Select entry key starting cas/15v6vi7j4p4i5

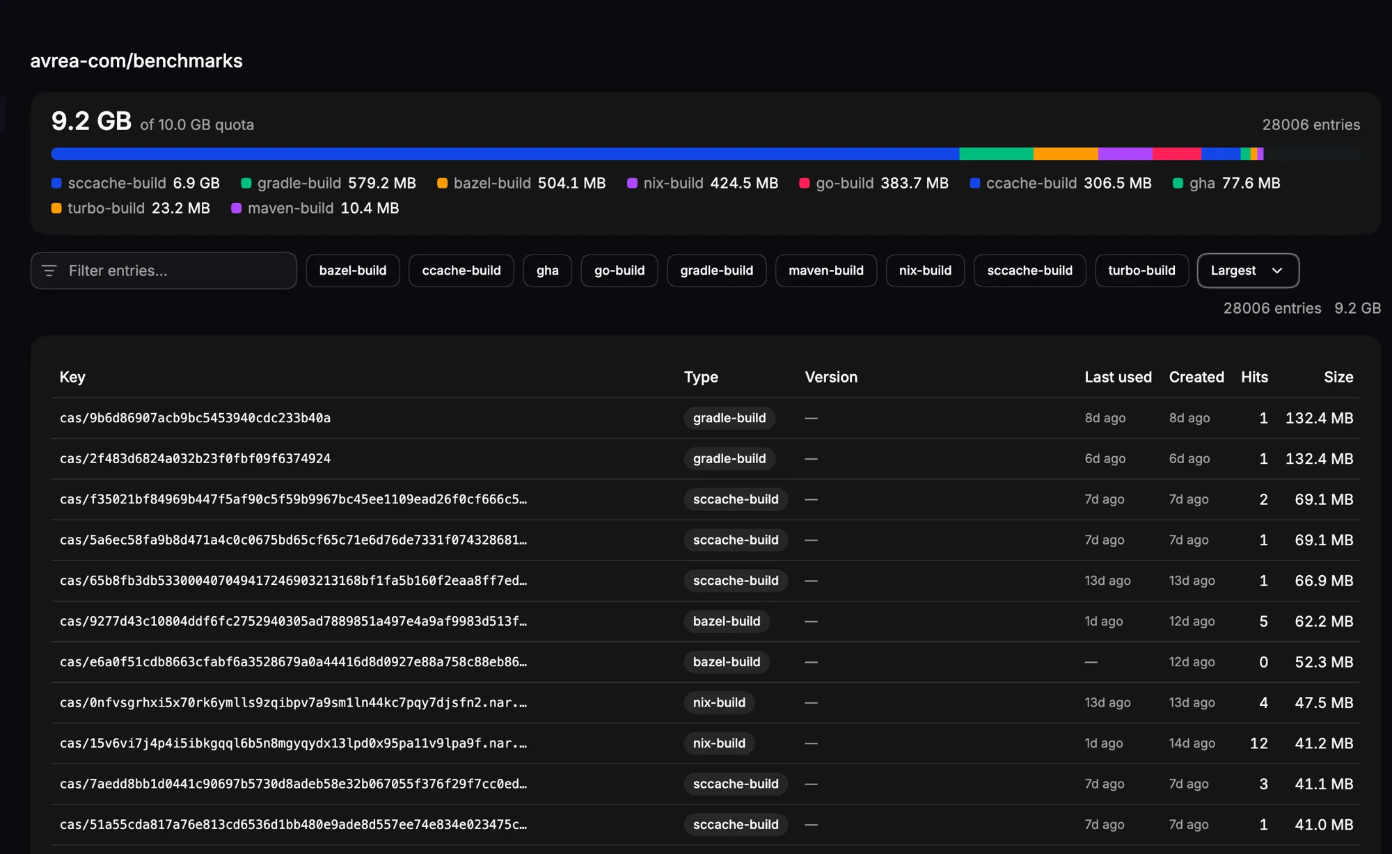pyautogui.click(x=293, y=743)
